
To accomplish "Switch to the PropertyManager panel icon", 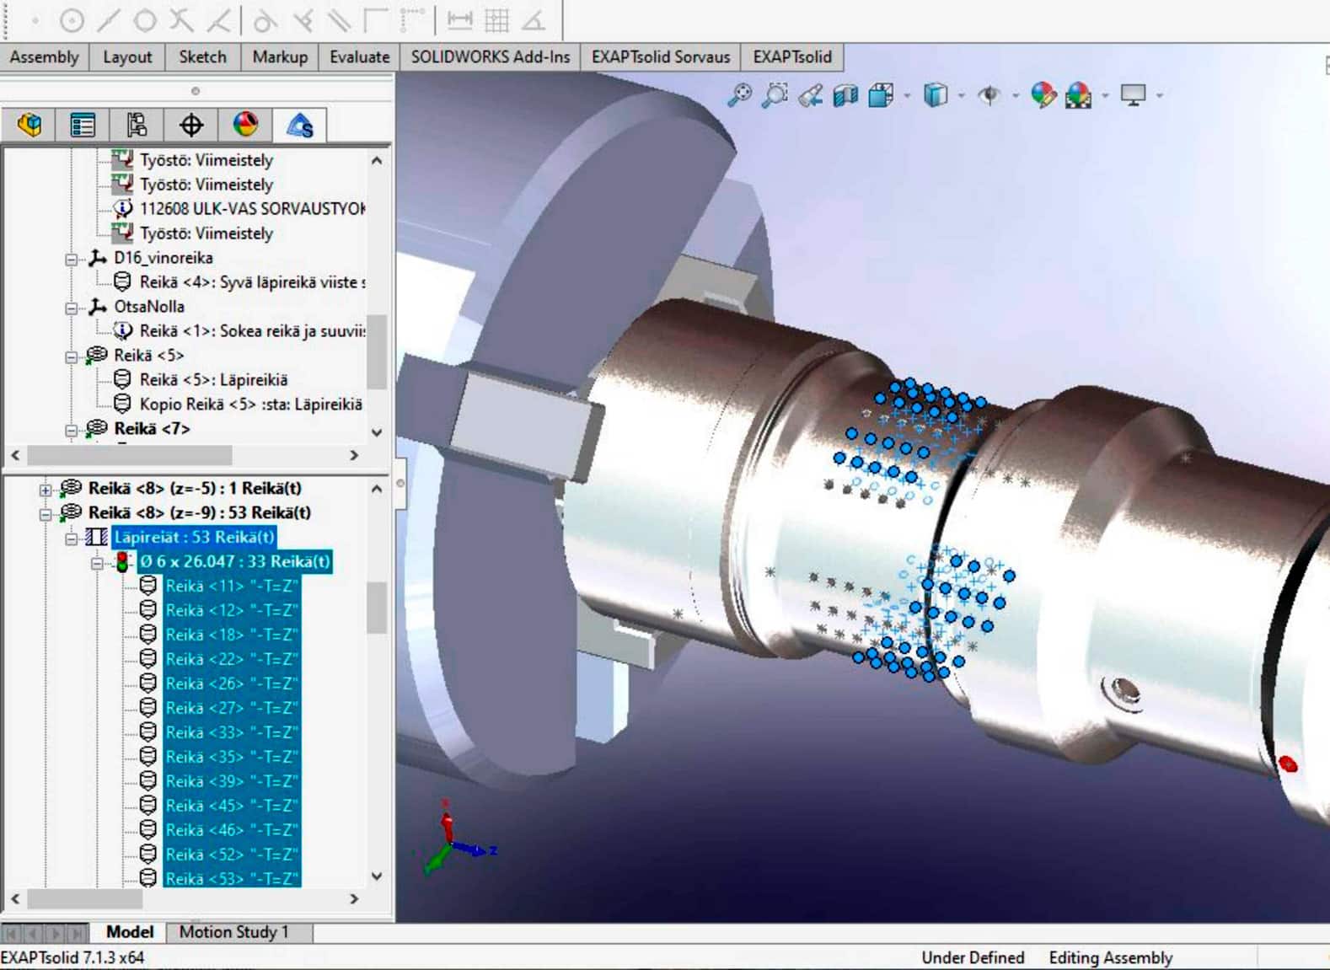I will click(83, 126).
